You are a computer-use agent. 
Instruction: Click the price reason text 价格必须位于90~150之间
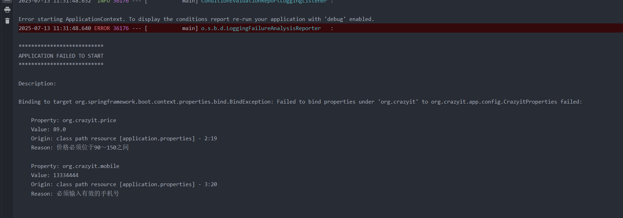click(x=93, y=148)
